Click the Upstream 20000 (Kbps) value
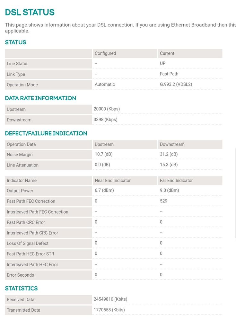 pyautogui.click(x=107, y=109)
